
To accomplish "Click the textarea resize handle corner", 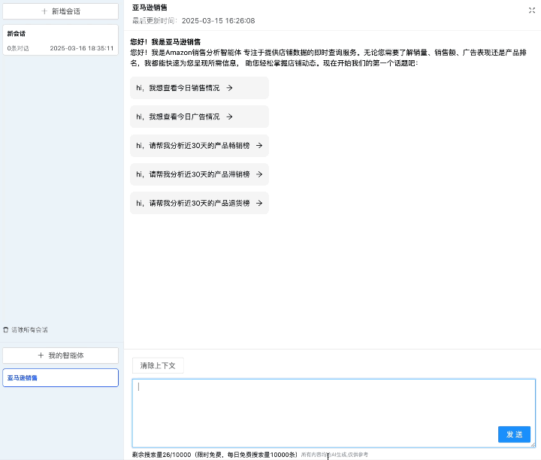I will point(533,445).
